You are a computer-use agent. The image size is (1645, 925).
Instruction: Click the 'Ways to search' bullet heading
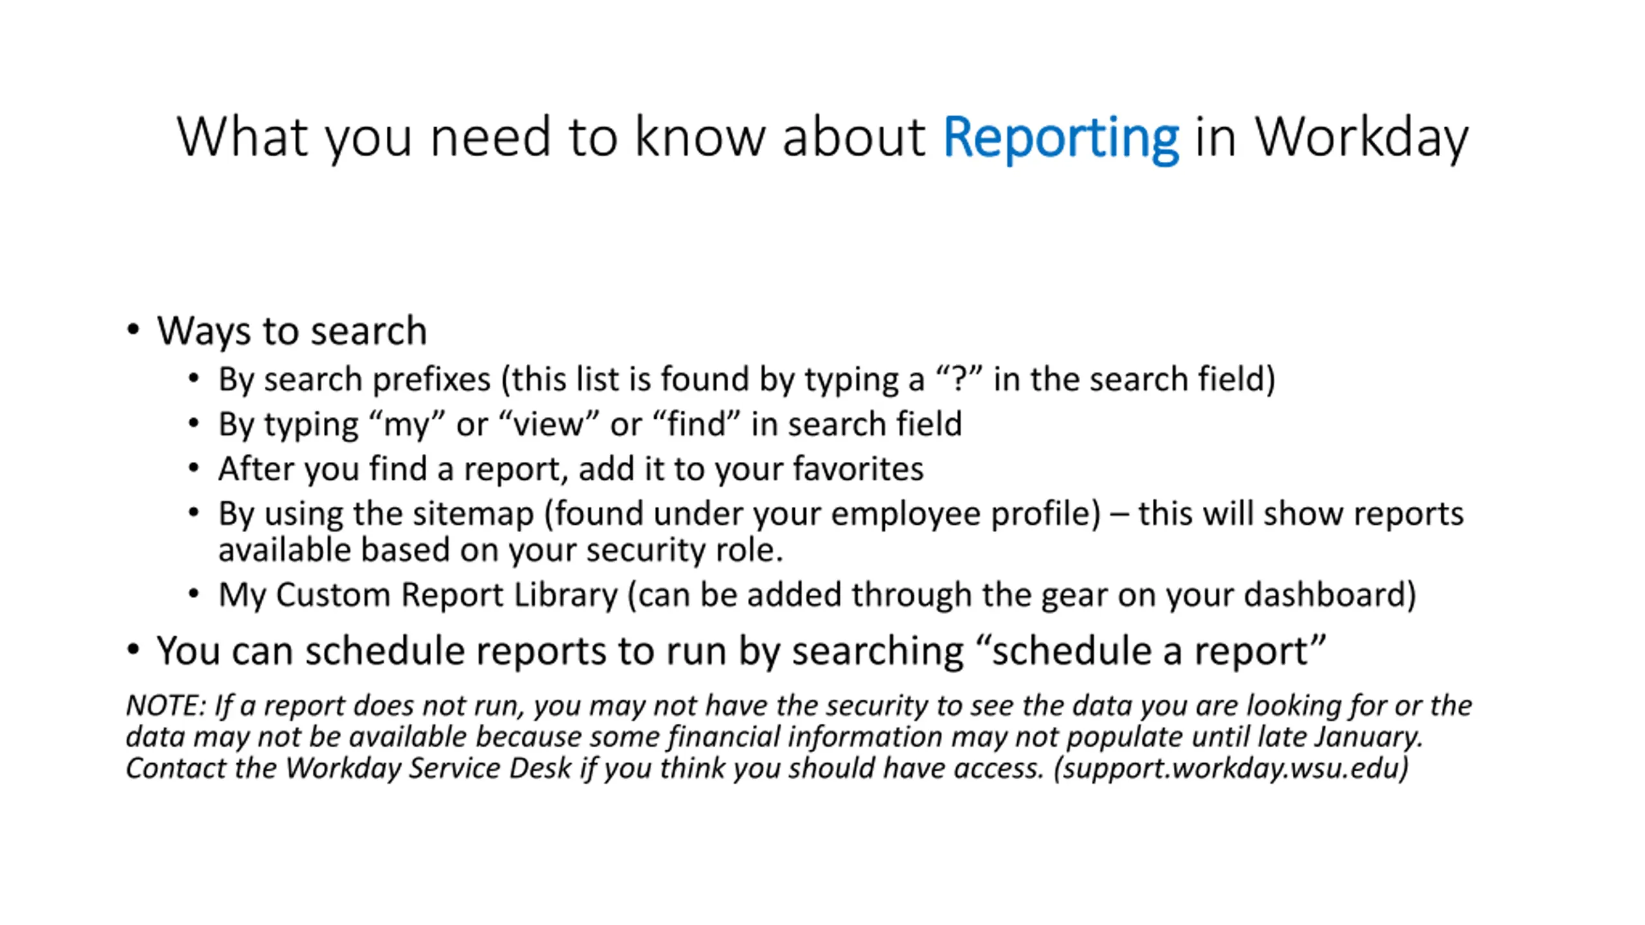(x=292, y=331)
